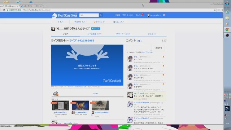Expand the chevron on first やと comment
Image resolution: width=231 pixels, height=130 pixels.
tap(162, 62)
